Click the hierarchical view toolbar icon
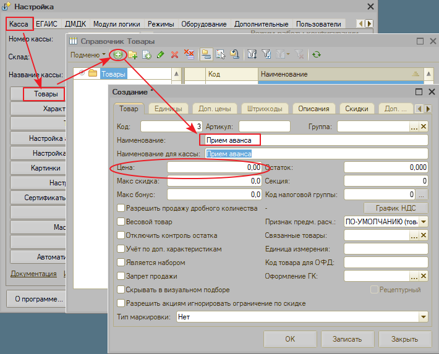Viewport: 439px width, 354px height. click(206, 54)
